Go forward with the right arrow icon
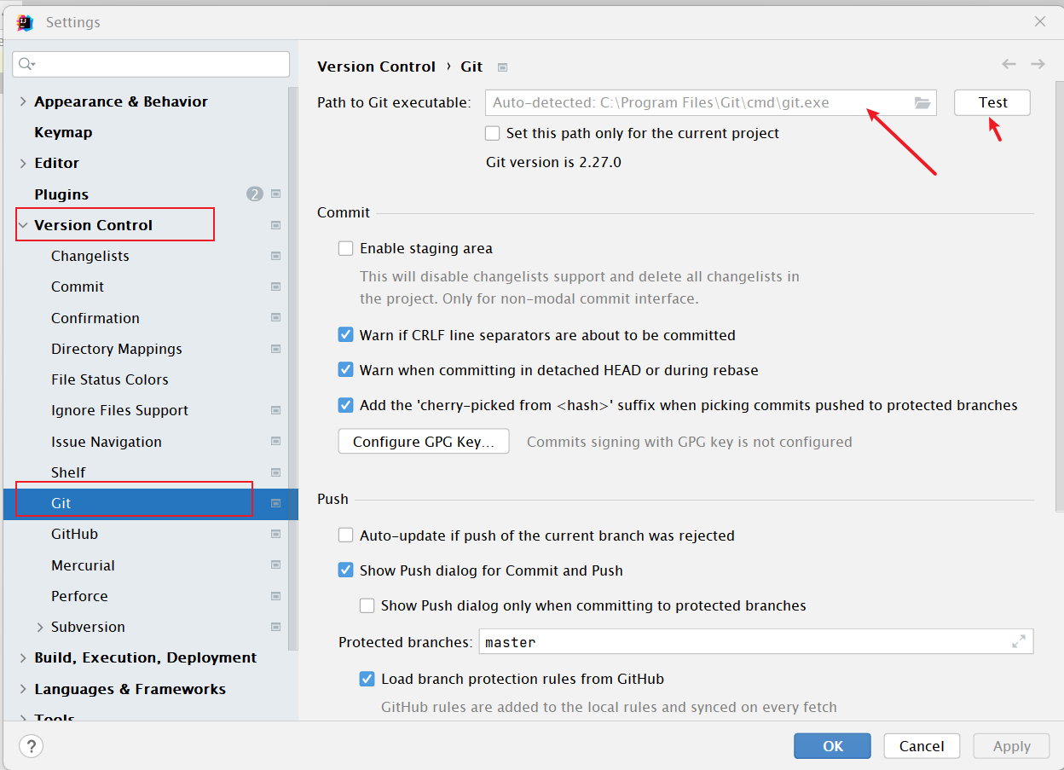 tap(1038, 64)
